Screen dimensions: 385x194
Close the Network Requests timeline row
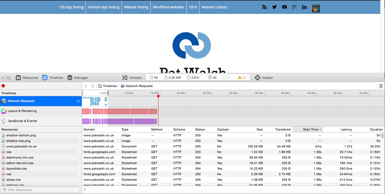[x=78, y=101]
